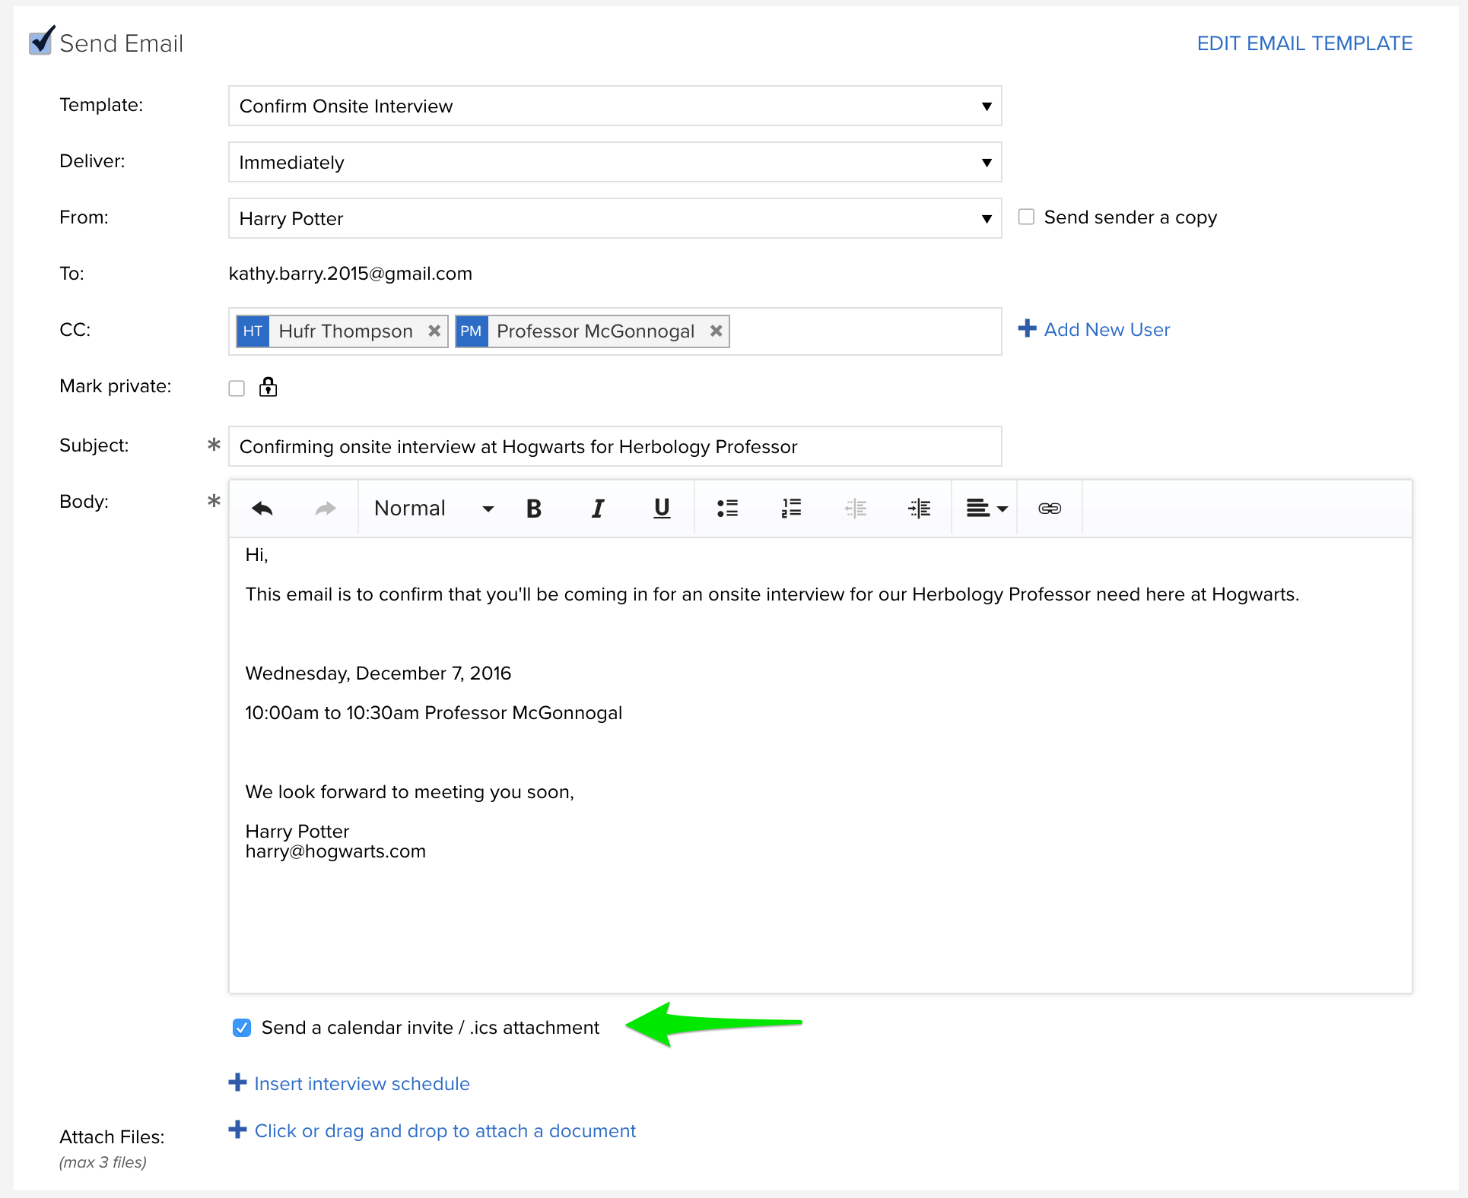Open the Deliver timing dropdown
Image resolution: width=1468 pixels, height=1198 pixels.
(x=615, y=163)
